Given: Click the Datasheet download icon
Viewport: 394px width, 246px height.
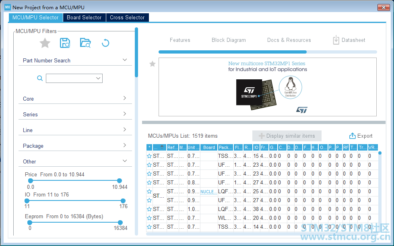Looking at the screenshot, I should pos(336,40).
